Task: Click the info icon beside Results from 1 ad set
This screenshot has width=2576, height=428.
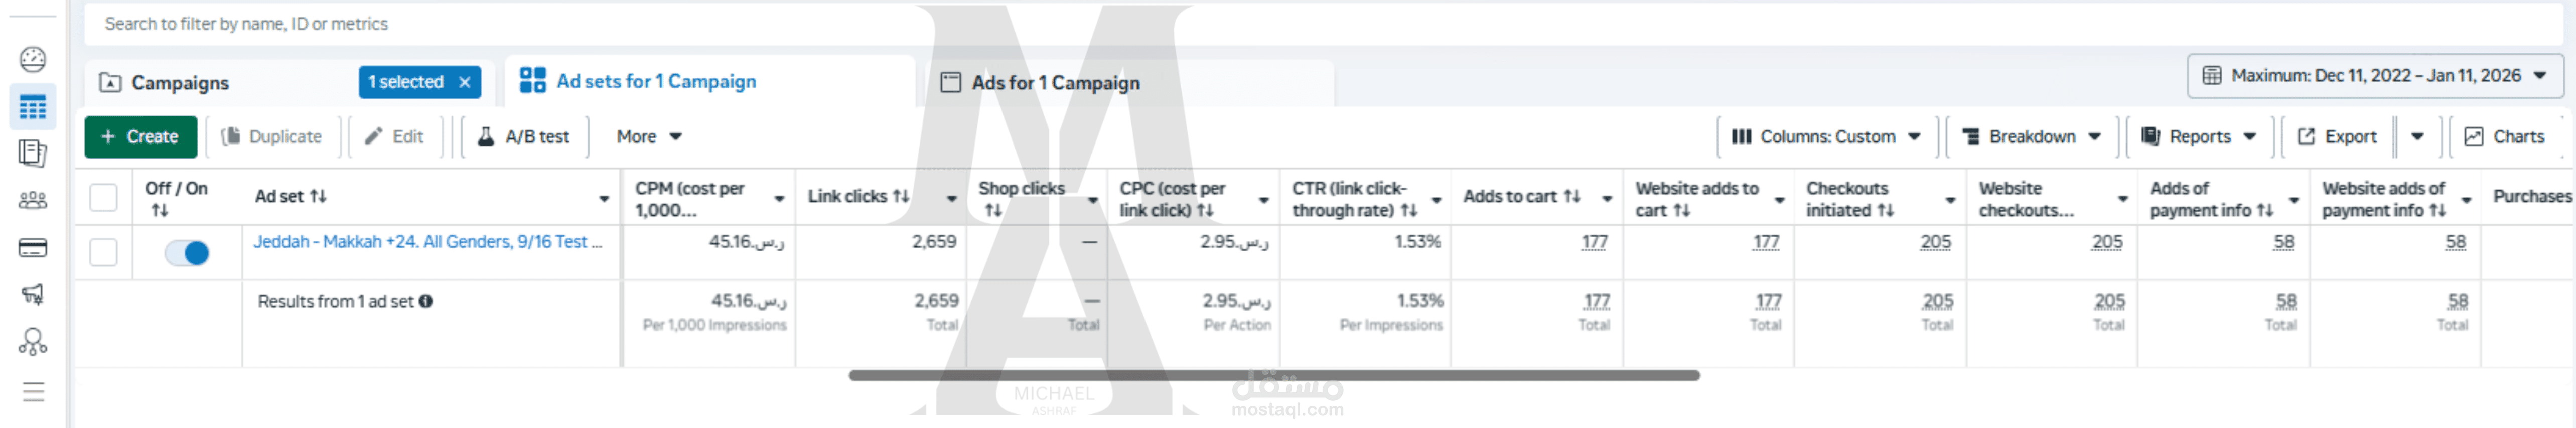Action: [x=426, y=301]
